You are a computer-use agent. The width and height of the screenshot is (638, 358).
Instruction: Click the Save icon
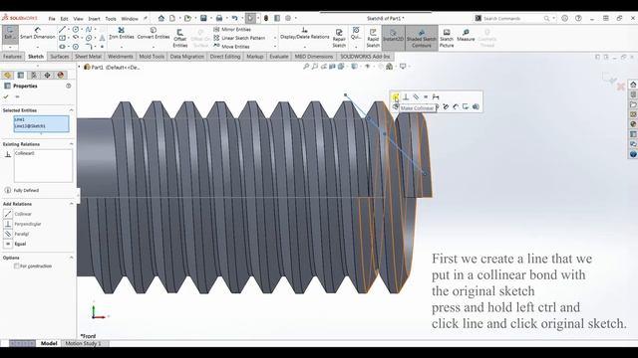point(203,18)
